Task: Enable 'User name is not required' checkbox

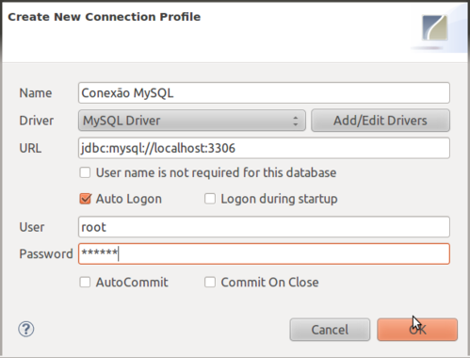Action: (85, 172)
